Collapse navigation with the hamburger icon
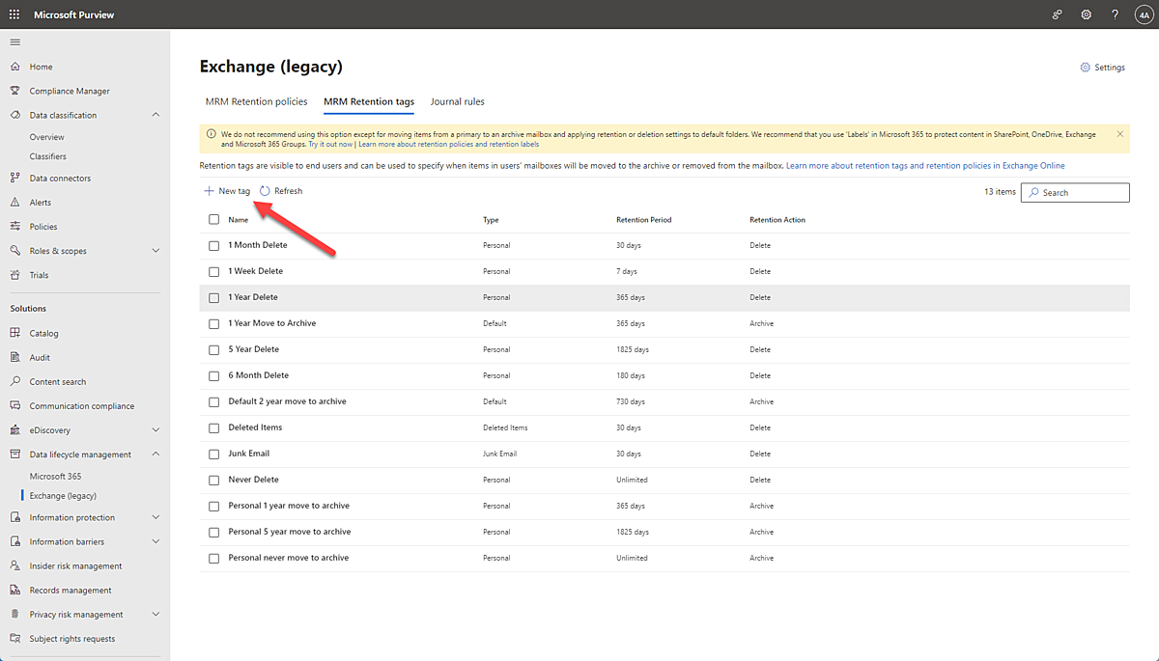Viewport: 1159px width, 661px height. [14, 42]
